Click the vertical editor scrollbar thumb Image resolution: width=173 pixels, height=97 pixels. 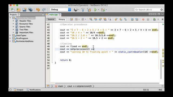(x=161, y=69)
